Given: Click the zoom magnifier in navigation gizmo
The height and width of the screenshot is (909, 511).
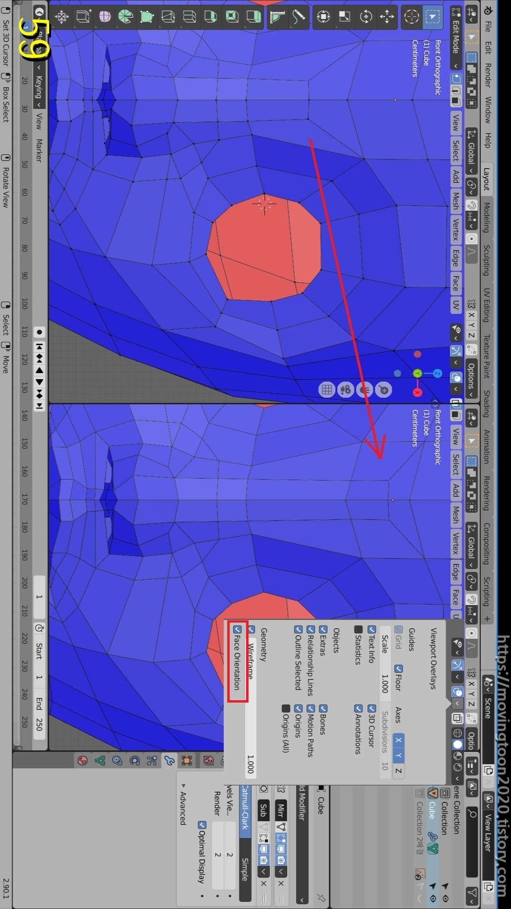Looking at the screenshot, I should coord(384,390).
